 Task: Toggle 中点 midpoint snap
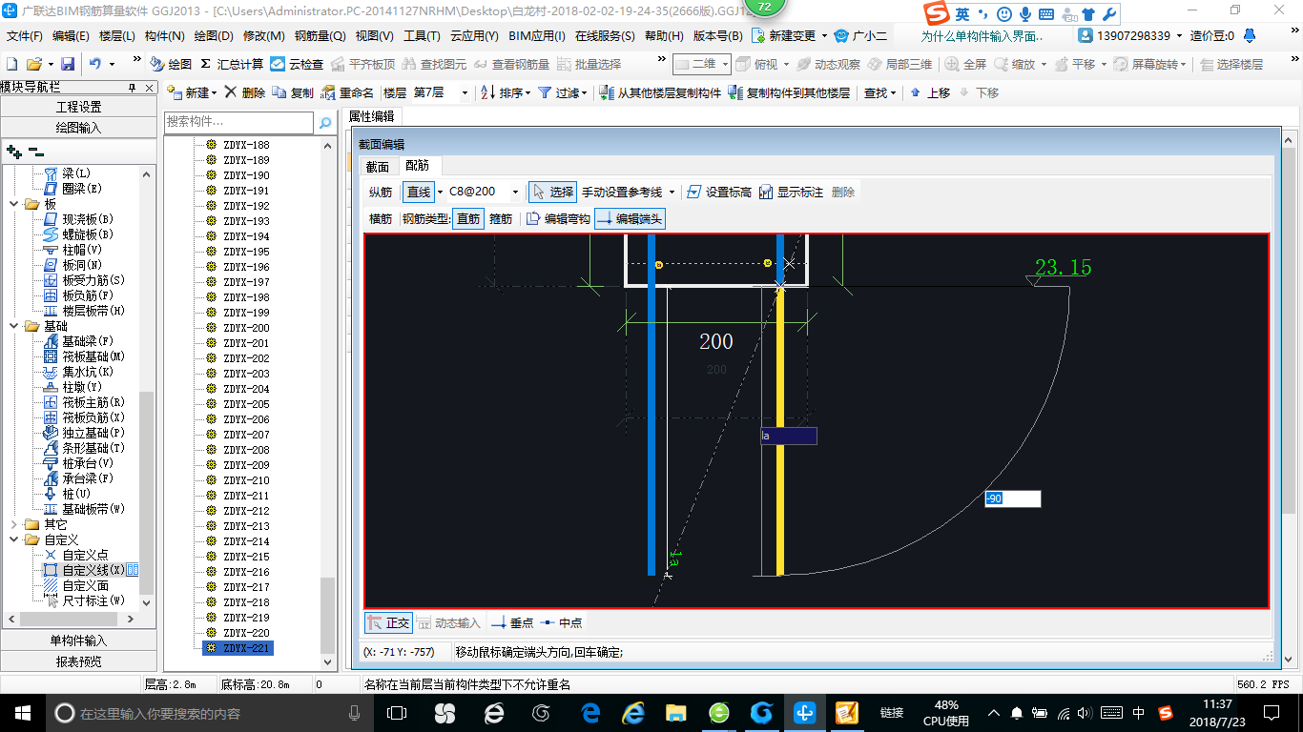tap(561, 622)
